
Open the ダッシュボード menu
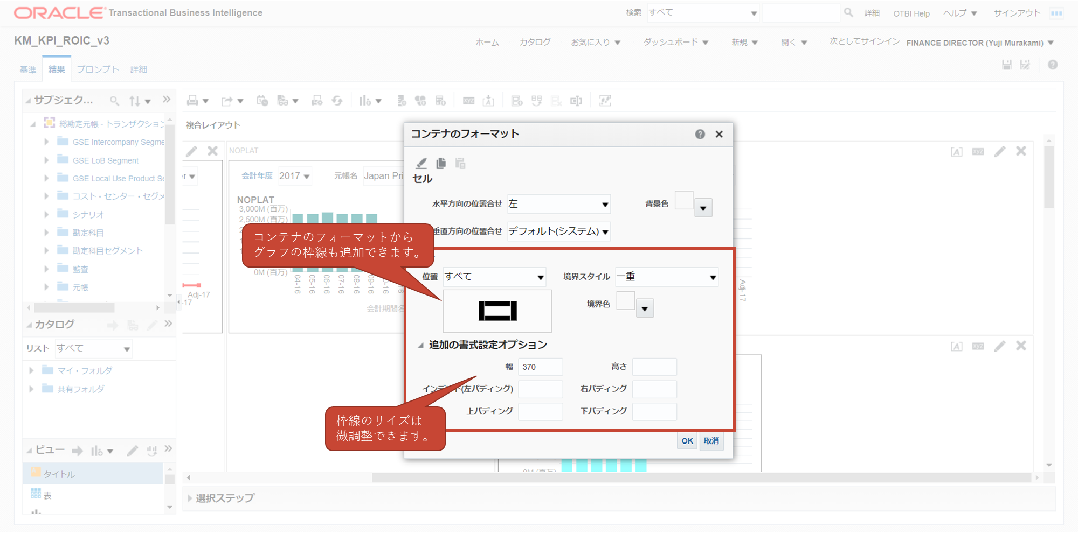[x=676, y=42]
